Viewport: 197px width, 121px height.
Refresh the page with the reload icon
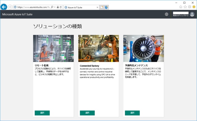pos(61,7)
